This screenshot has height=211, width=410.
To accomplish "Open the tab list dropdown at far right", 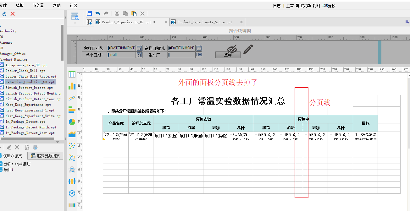I will (407, 22).
